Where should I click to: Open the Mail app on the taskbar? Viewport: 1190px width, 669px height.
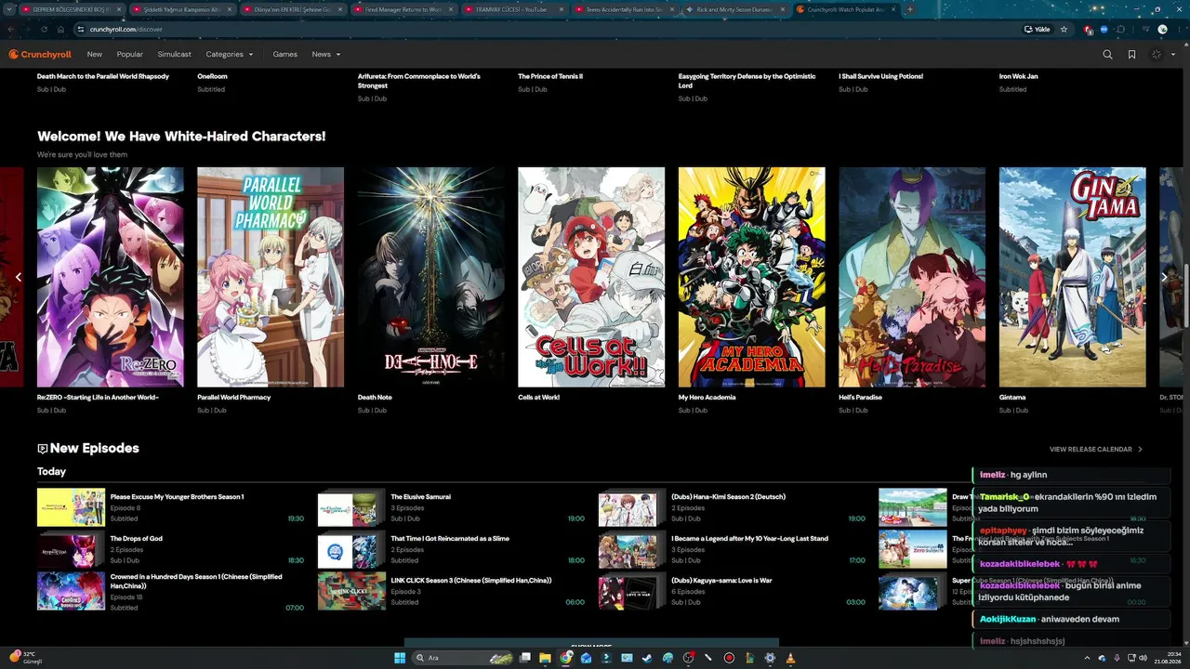pos(587,658)
